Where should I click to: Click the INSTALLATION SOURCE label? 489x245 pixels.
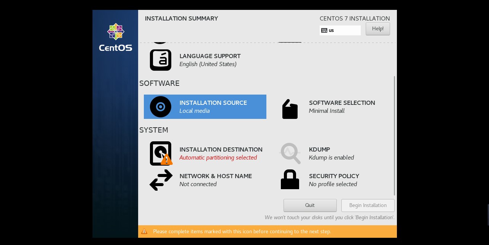[x=213, y=103]
